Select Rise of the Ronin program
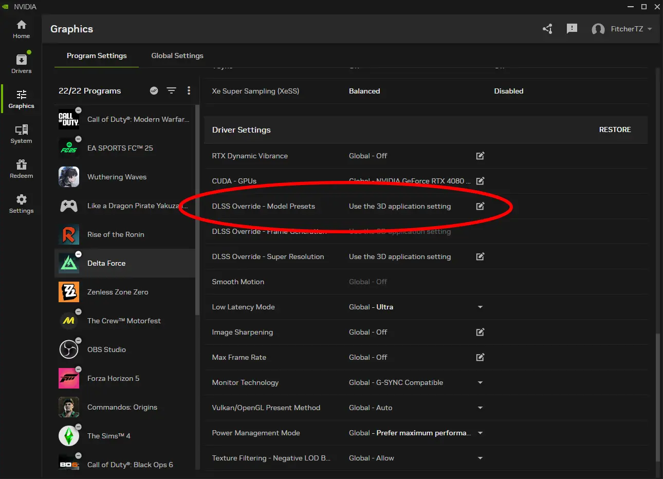The width and height of the screenshot is (663, 479). tap(124, 234)
